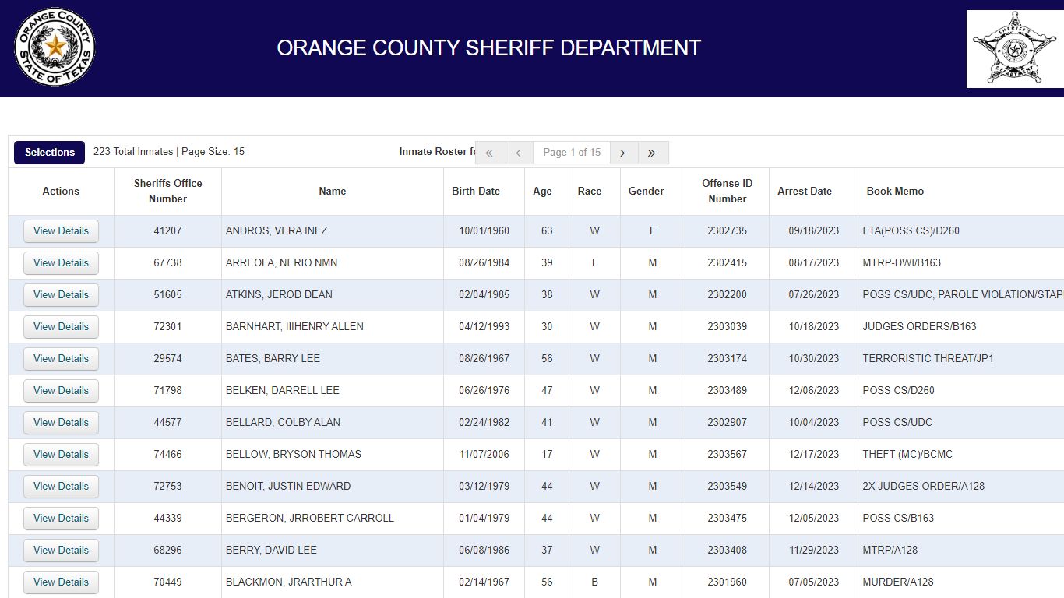Click book memo JUDGES ORDERS/B163
The height and width of the screenshot is (598, 1064).
coord(919,327)
